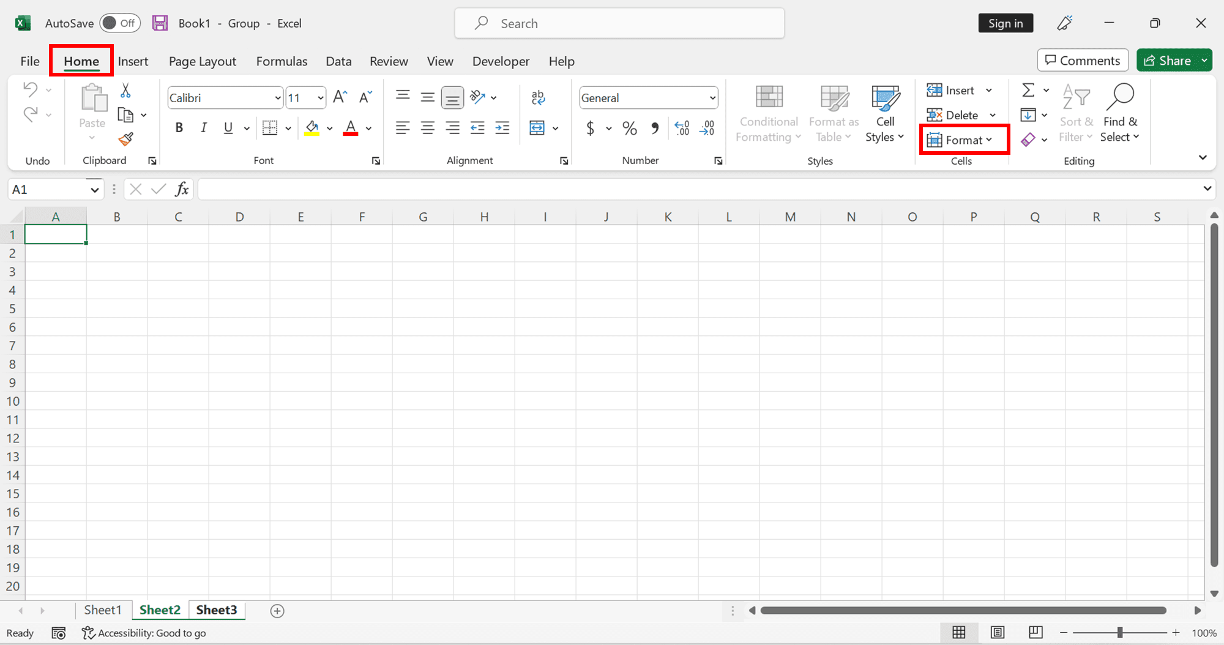The image size is (1224, 645).
Task: Switch to Normal view in status bar
Action: point(959,632)
